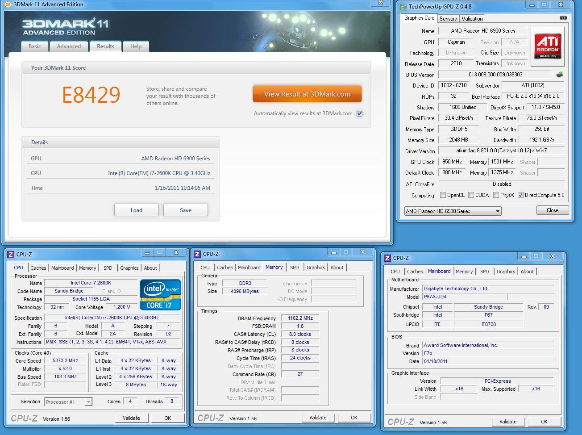The width and height of the screenshot is (582, 435).
Task: Switch to the Basic tab in 3DMark
Action: tap(34, 46)
